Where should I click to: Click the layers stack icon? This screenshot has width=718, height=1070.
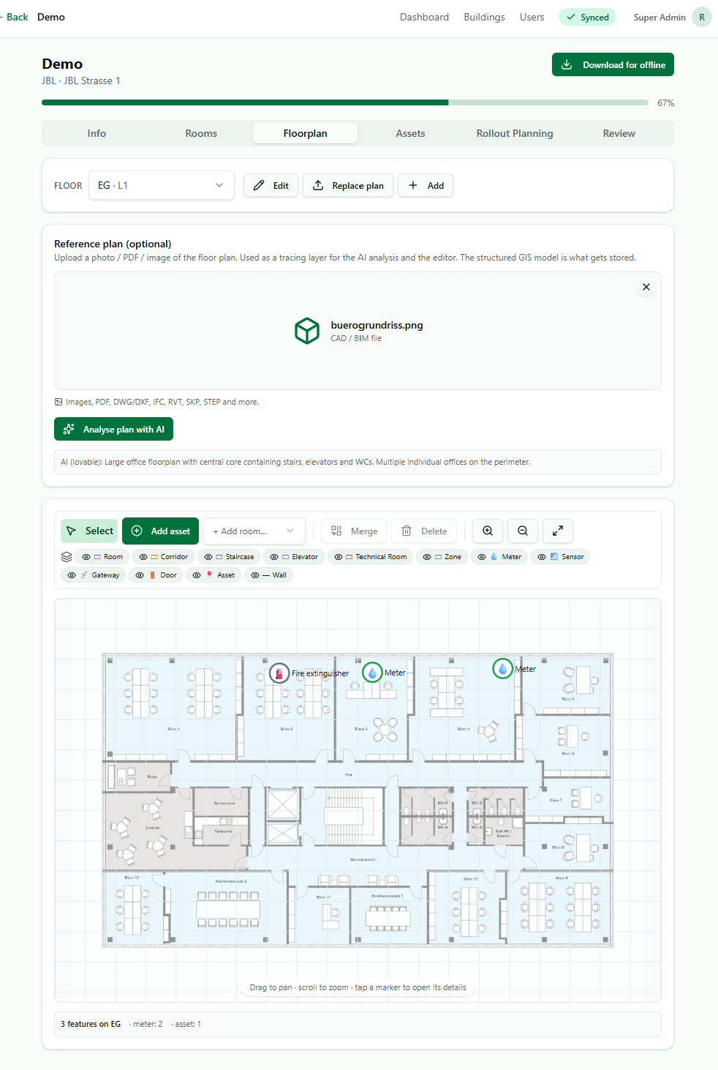tap(67, 556)
